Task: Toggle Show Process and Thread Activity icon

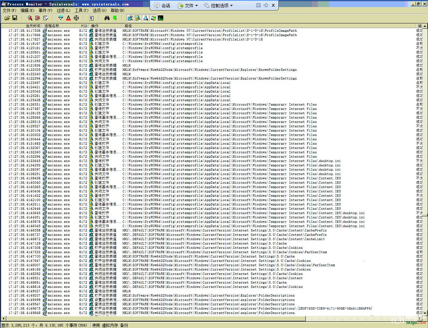Action: point(153,18)
